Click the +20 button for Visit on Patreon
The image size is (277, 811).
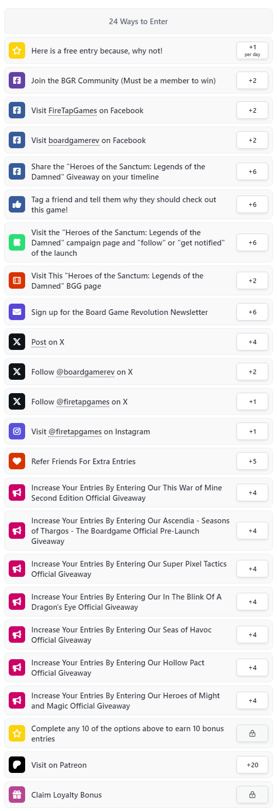[252, 765]
